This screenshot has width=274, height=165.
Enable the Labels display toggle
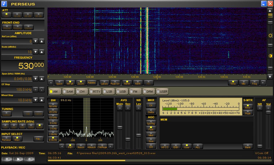click(x=104, y=83)
